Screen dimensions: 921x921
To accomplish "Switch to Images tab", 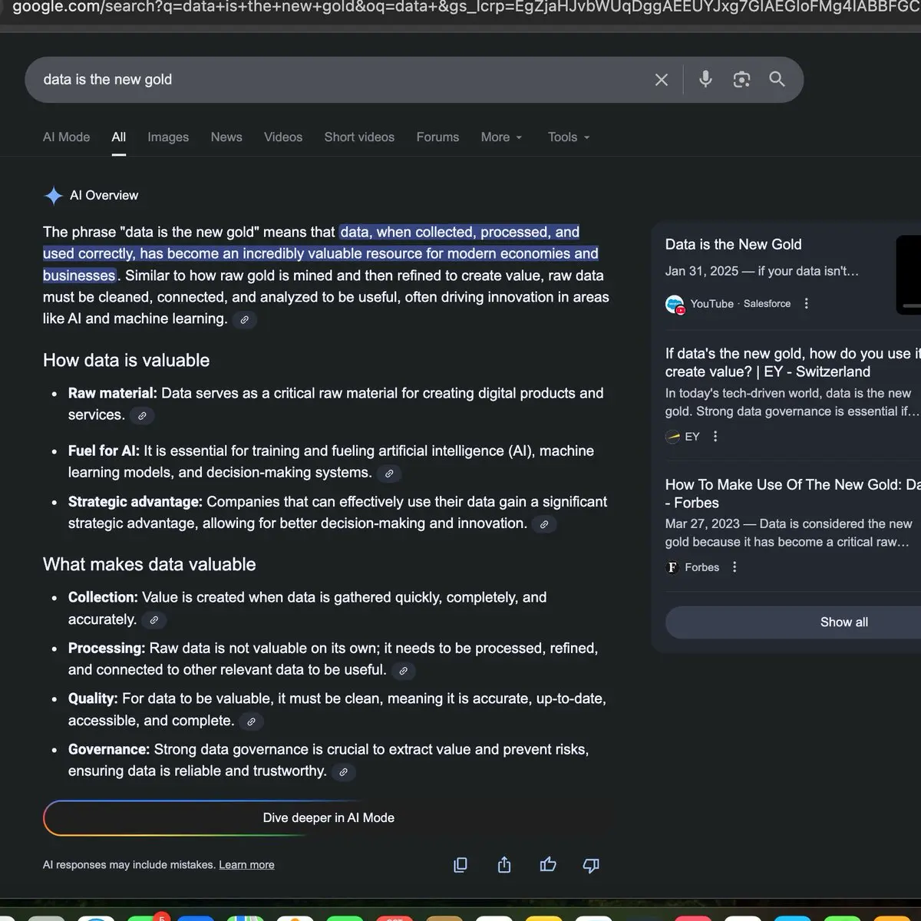I will (168, 137).
